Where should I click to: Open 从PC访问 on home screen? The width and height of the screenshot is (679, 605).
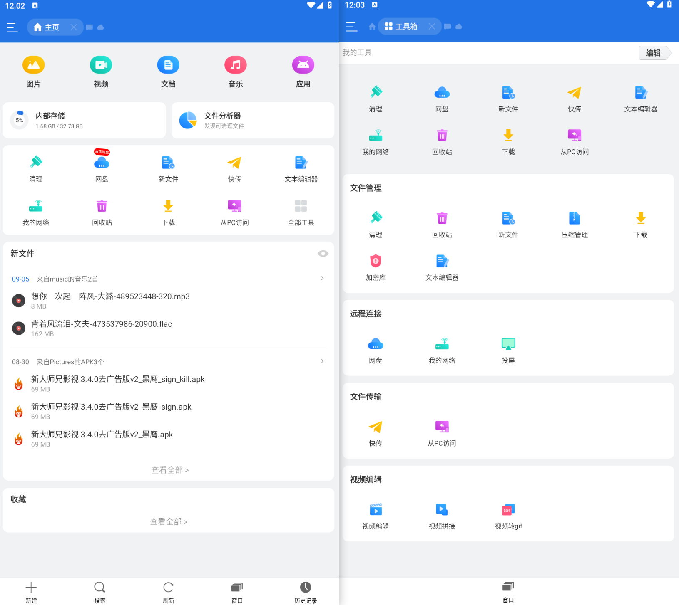(x=234, y=212)
